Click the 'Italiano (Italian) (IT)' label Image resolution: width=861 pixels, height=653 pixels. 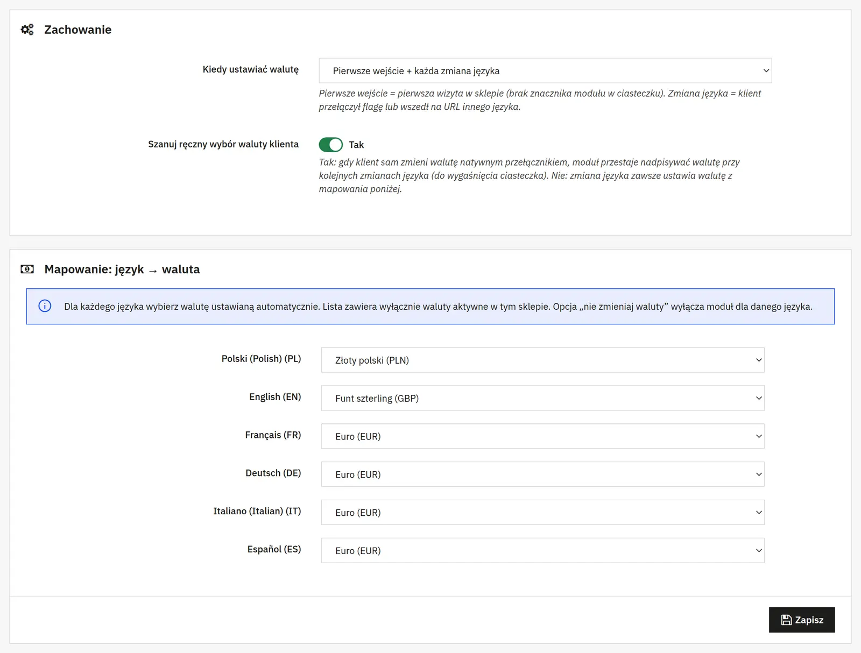pyautogui.click(x=257, y=511)
